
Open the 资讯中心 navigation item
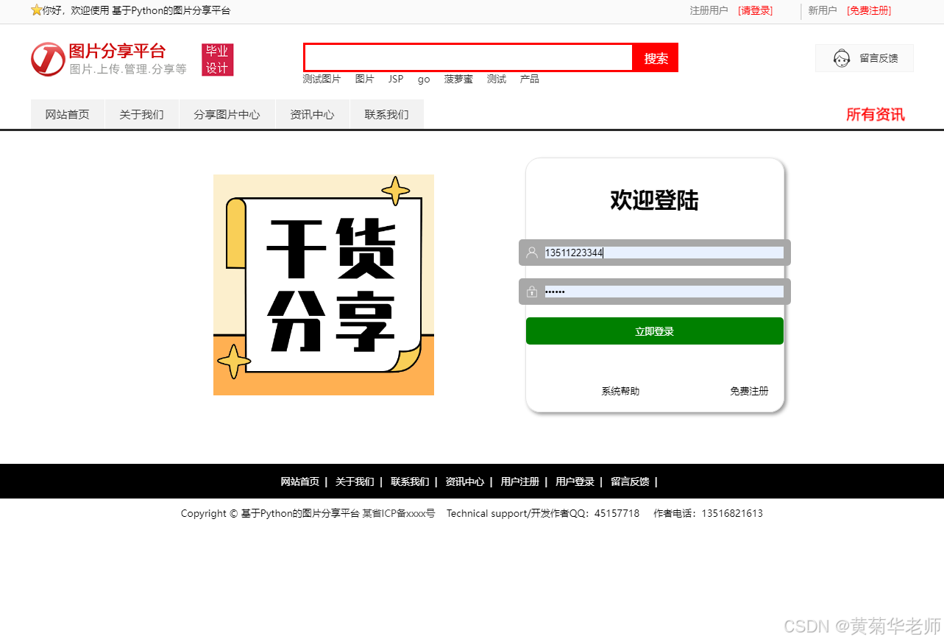pos(312,114)
